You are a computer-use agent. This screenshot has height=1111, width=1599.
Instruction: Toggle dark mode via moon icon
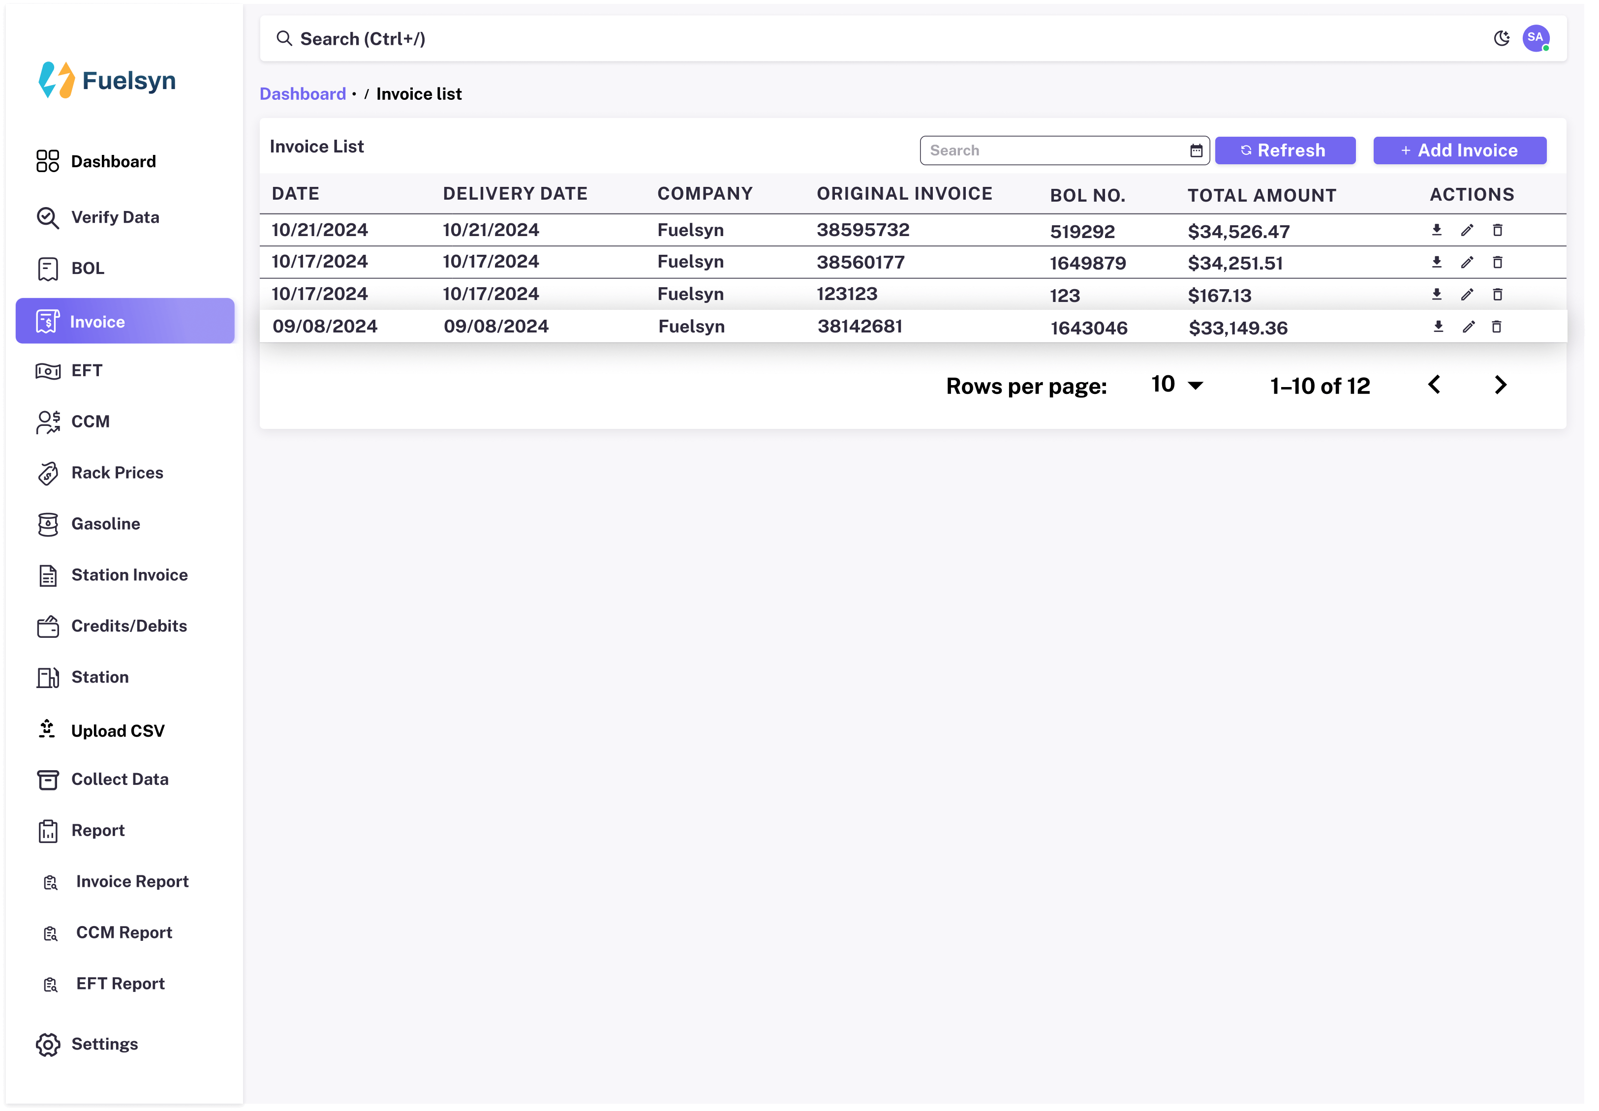coord(1503,38)
